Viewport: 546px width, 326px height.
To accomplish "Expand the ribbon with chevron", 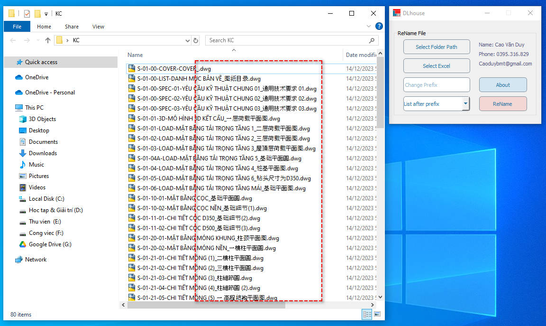I will pyautogui.click(x=369, y=27).
